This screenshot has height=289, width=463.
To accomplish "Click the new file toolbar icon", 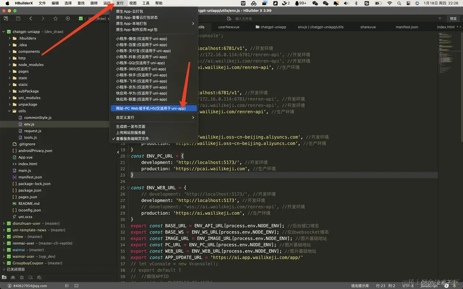I will [6, 18].
